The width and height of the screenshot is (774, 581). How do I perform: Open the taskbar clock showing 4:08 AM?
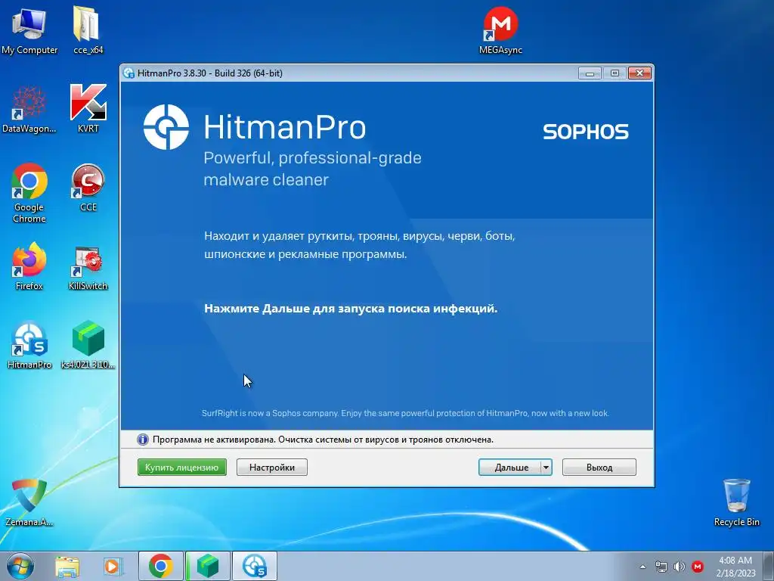(735, 566)
